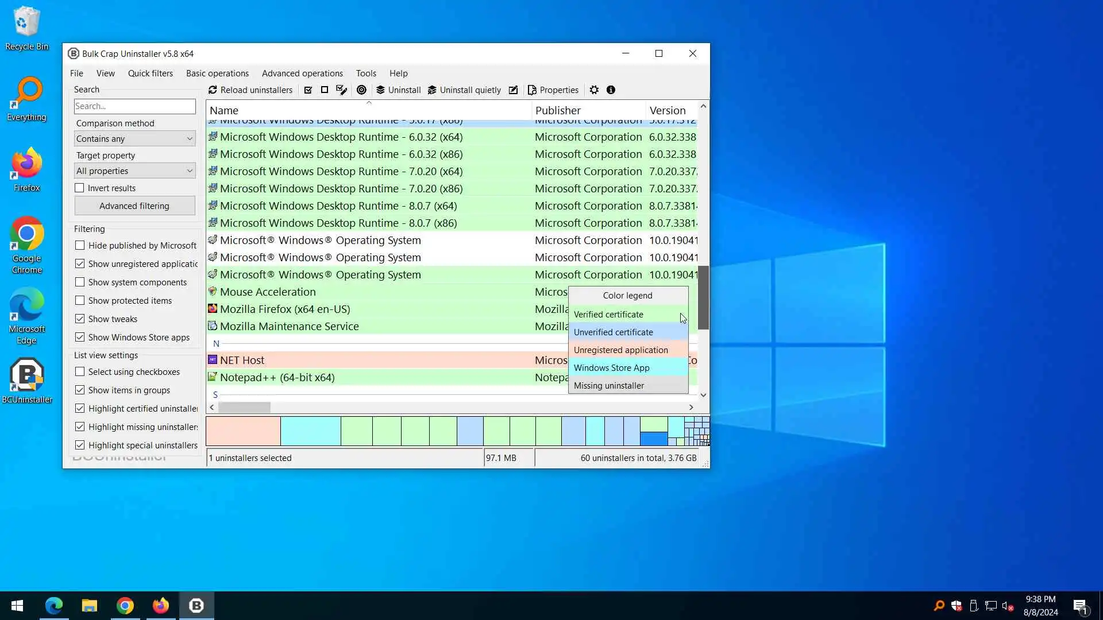This screenshot has height=620, width=1103.
Task: Click the target crosshair toolbar icon
Action: coord(361,90)
